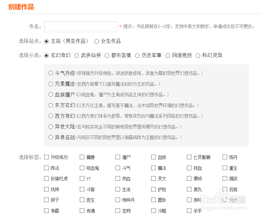The image size is (261, 217).
Task: Pick the 东方玄幻 subcategory radio
Action: coord(51,105)
